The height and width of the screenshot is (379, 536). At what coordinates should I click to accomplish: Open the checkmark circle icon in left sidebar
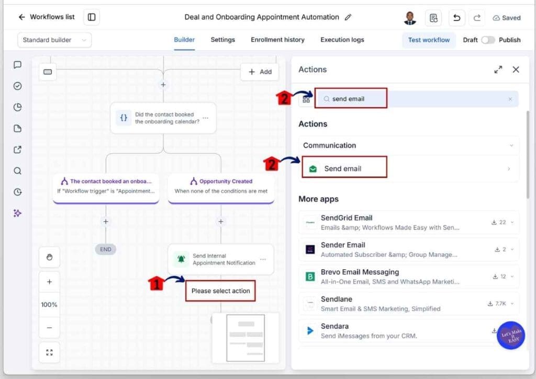click(x=17, y=86)
